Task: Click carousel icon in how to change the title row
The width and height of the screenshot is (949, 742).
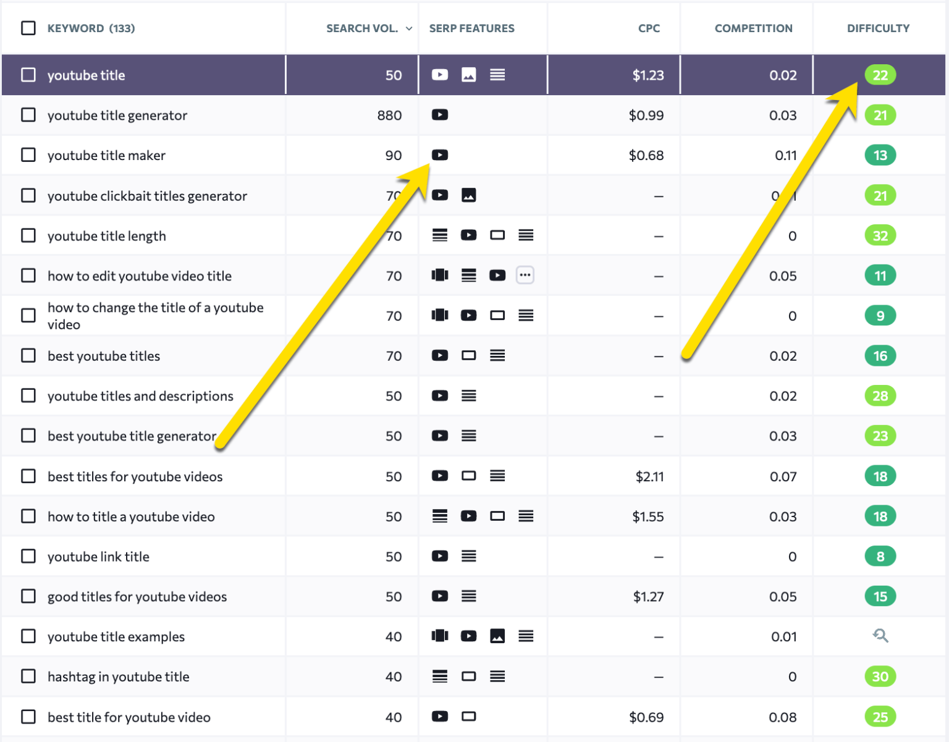Action: [x=439, y=316]
